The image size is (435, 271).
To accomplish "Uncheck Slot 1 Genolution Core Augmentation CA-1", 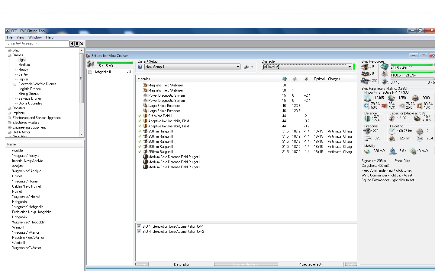I will pos(139,226).
